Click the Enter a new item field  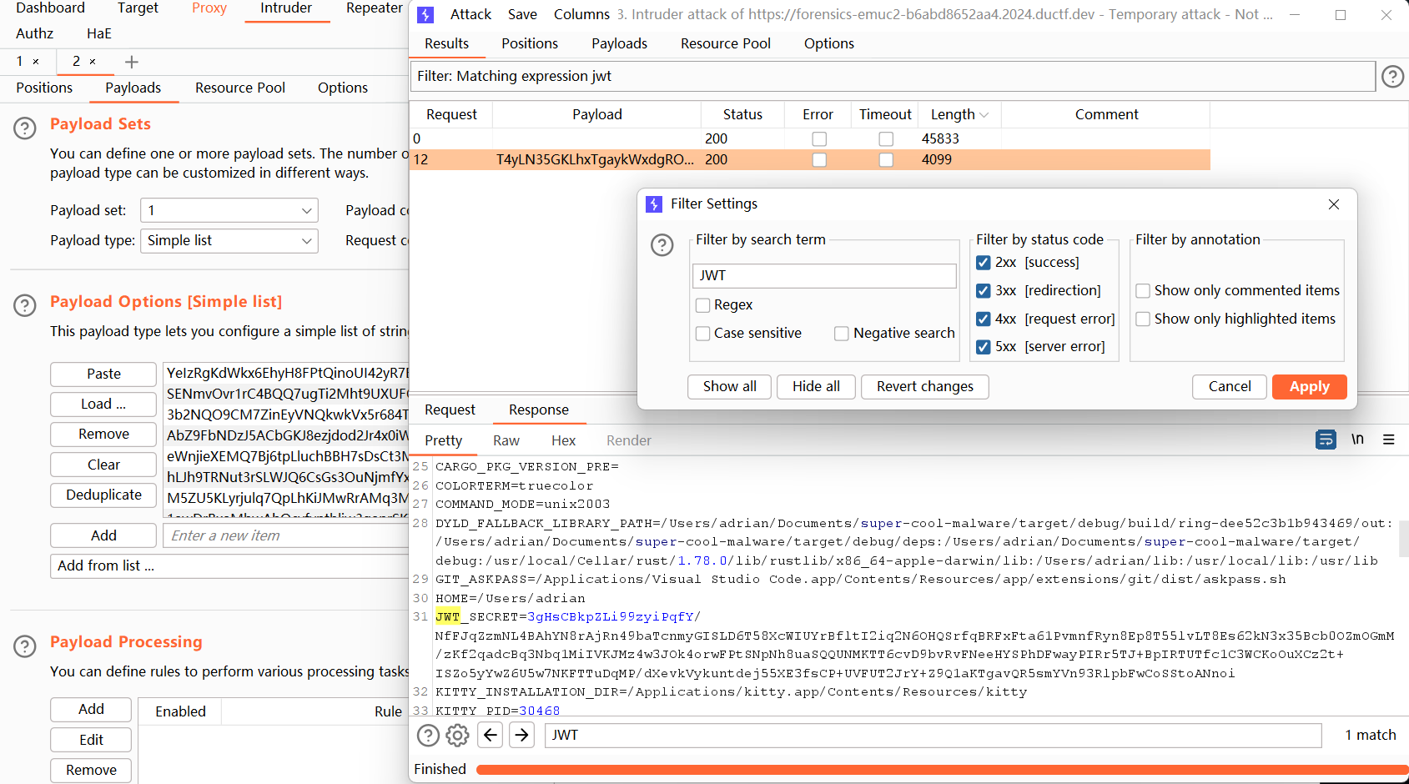coord(286,536)
